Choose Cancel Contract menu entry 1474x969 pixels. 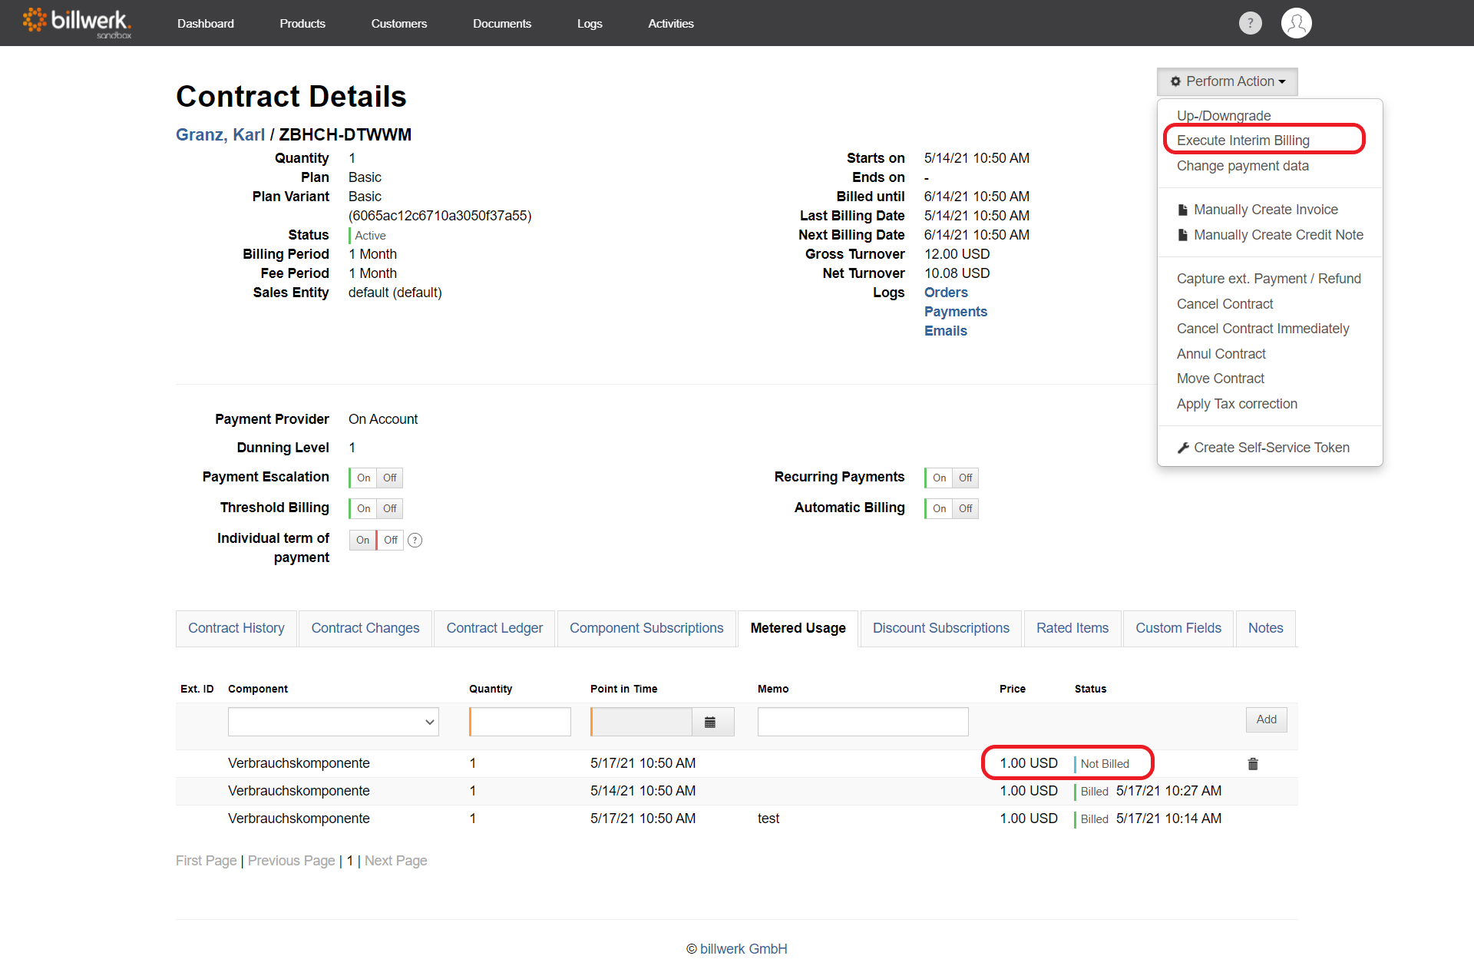click(1224, 304)
